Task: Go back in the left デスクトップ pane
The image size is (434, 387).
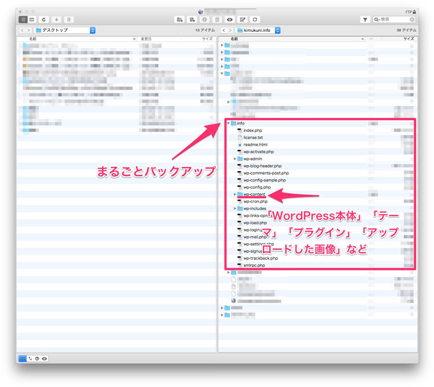Action: click(x=22, y=30)
